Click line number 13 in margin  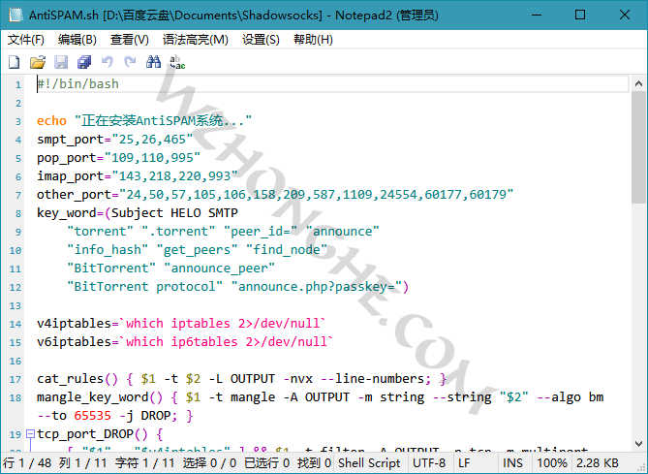[x=15, y=305]
